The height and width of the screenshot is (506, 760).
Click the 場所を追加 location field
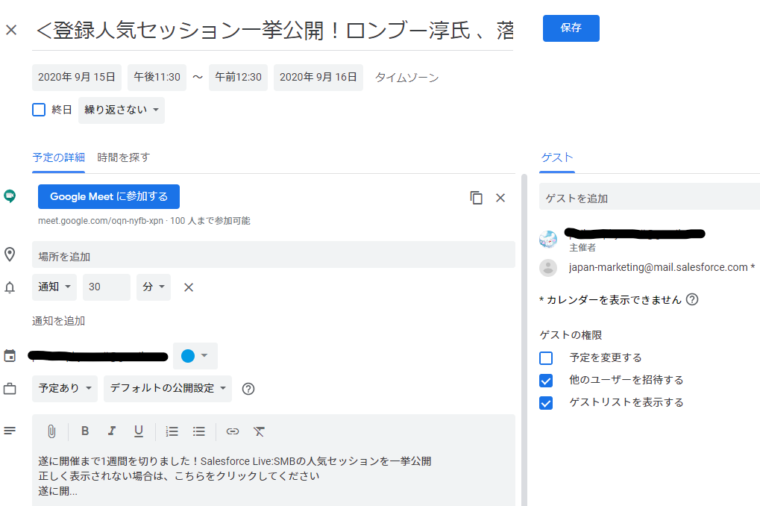(x=274, y=254)
